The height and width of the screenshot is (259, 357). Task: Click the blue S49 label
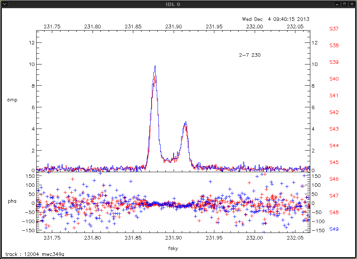click(333, 229)
